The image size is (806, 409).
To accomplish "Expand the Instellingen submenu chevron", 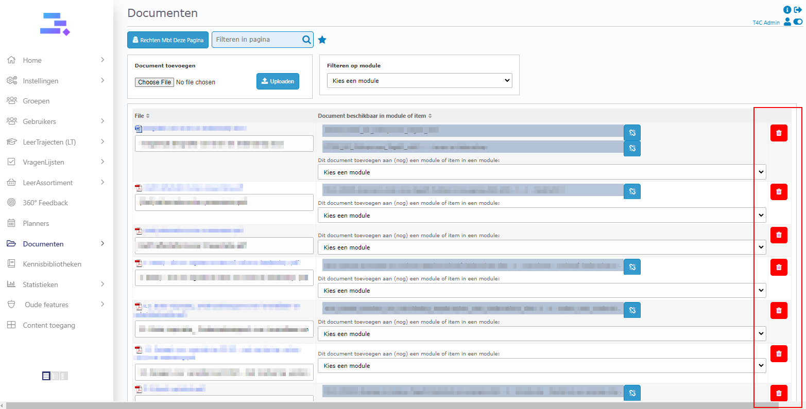I will pos(102,80).
